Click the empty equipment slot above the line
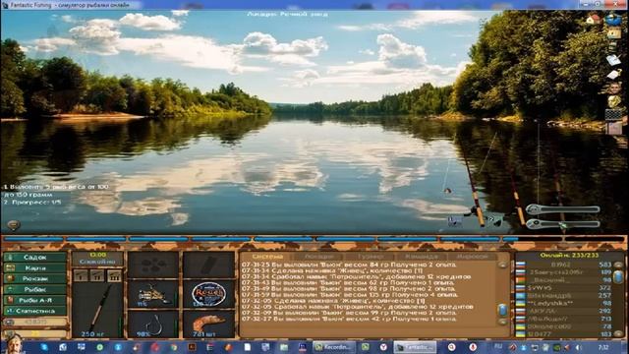The image size is (629, 354). [x=208, y=265]
